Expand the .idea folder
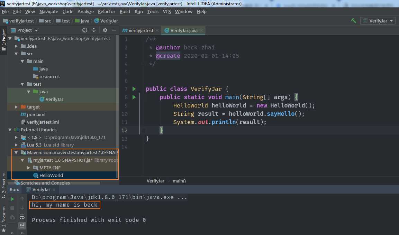The image size is (399, 235). pyautogui.click(x=16, y=46)
